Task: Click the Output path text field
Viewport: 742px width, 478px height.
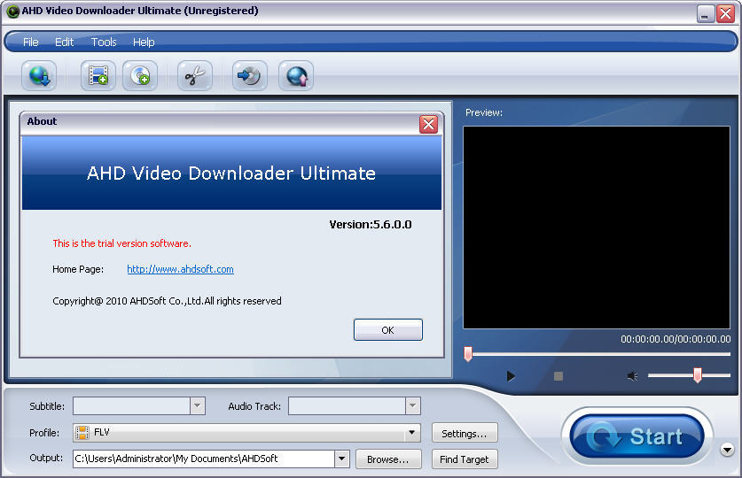Action: [x=204, y=459]
